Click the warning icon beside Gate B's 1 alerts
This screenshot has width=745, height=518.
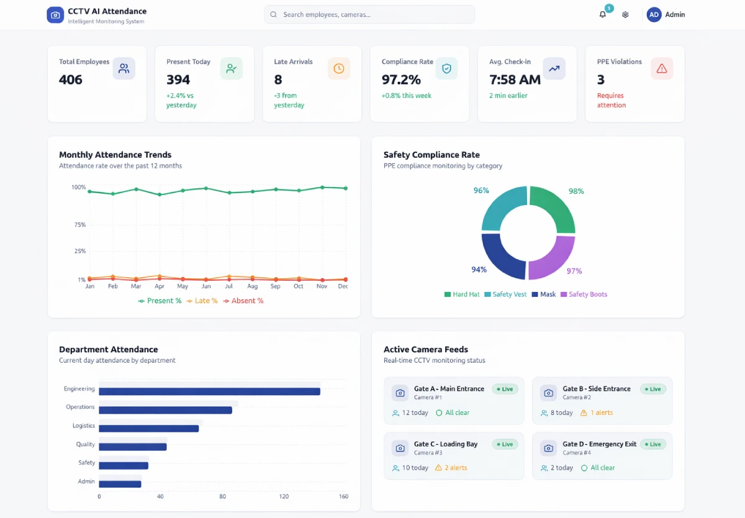point(584,412)
